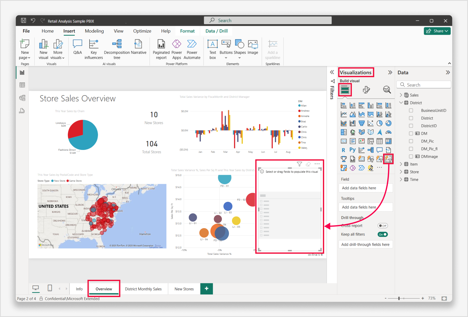Select the Python visual icon
The width and height of the screenshot is (468, 317).
[x=352, y=150]
